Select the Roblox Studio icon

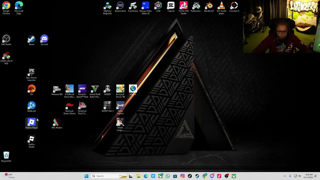[x=31, y=141]
